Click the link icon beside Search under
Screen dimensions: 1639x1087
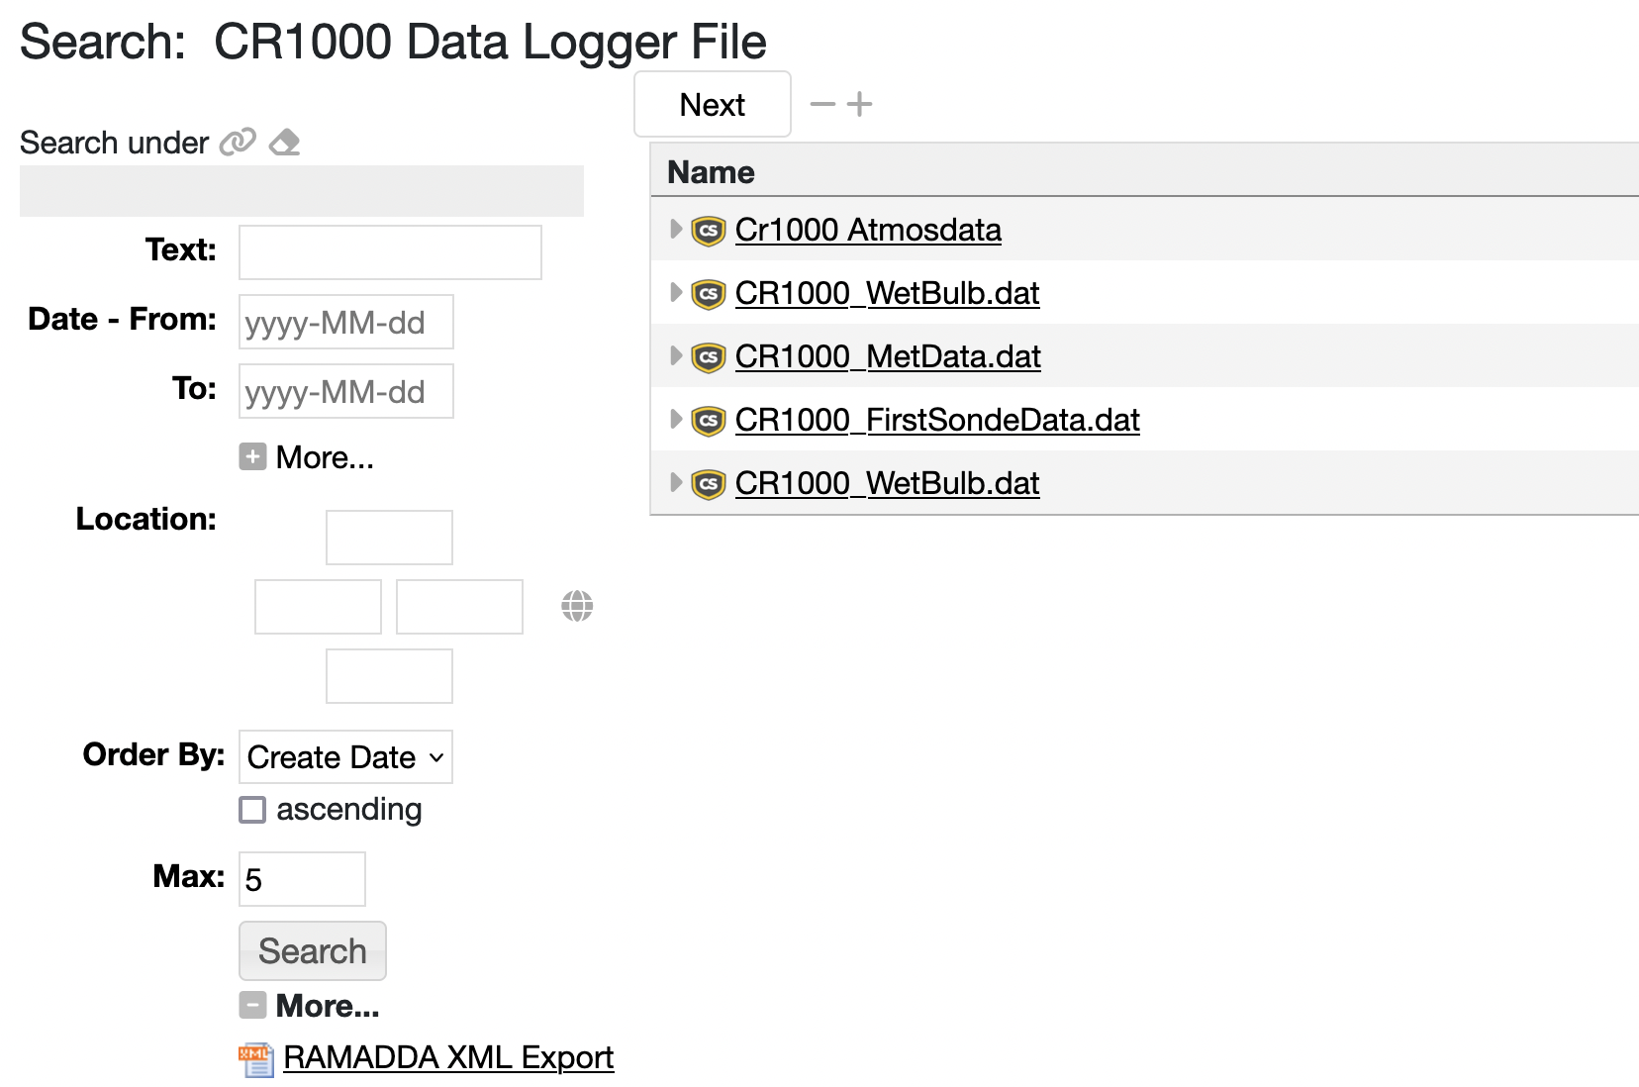pyautogui.click(x=238, y=143)
